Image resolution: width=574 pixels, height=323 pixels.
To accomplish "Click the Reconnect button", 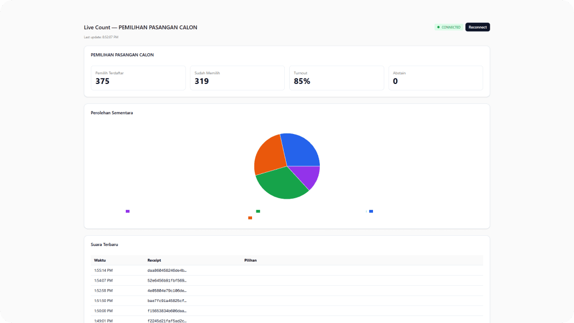I will tap(477, 27).
